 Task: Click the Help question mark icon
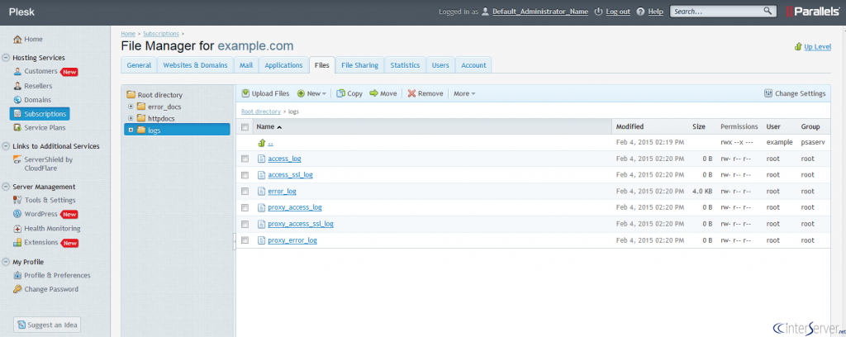(x=640, y=12)
